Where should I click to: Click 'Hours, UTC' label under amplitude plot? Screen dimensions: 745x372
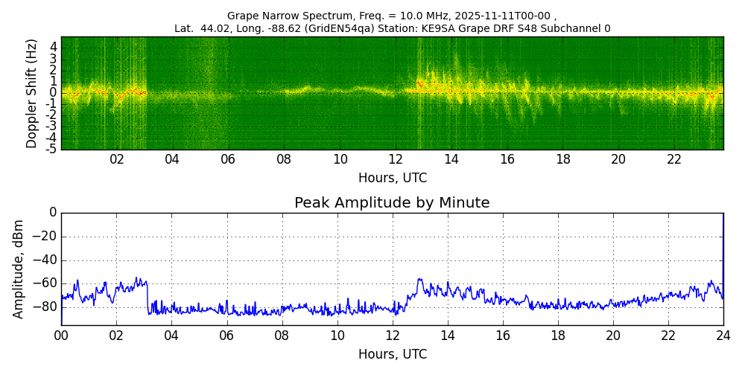pos(392,354)
